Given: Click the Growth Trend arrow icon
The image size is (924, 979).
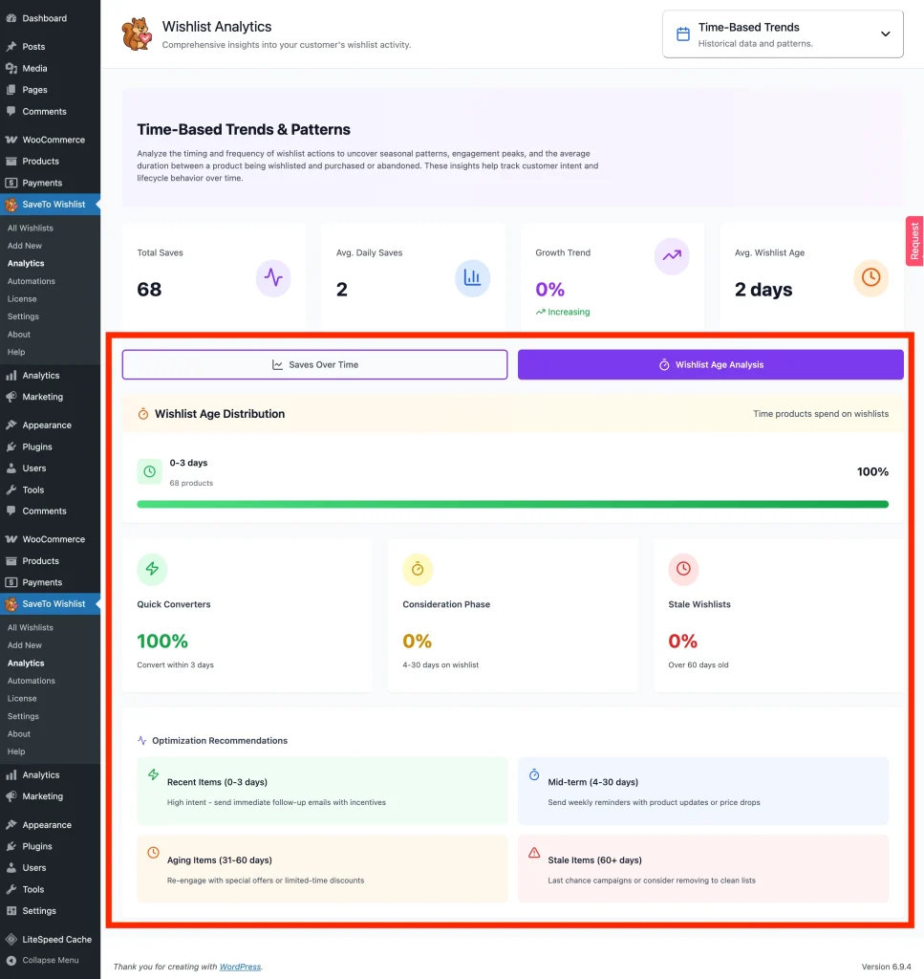Looking at the screenshot, I should coord(672,256).
